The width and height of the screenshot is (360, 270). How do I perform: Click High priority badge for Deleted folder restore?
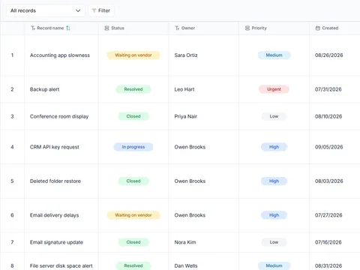tap(274, 181)
